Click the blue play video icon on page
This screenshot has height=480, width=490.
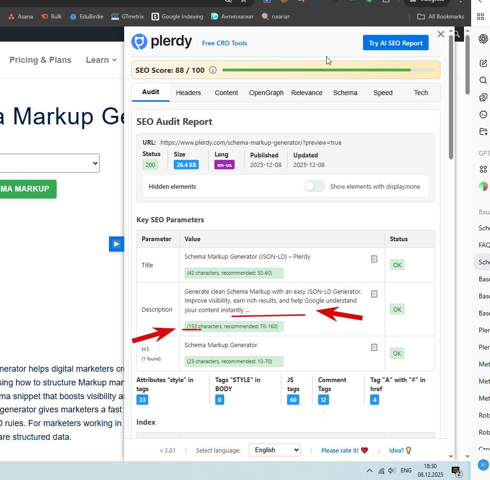(116, 244)
